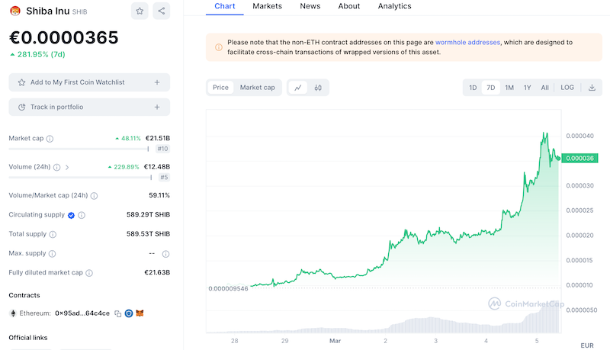610x350 pixels.
Task: Click the Ethereum logo in Contracts
Action: click(13, 313)
